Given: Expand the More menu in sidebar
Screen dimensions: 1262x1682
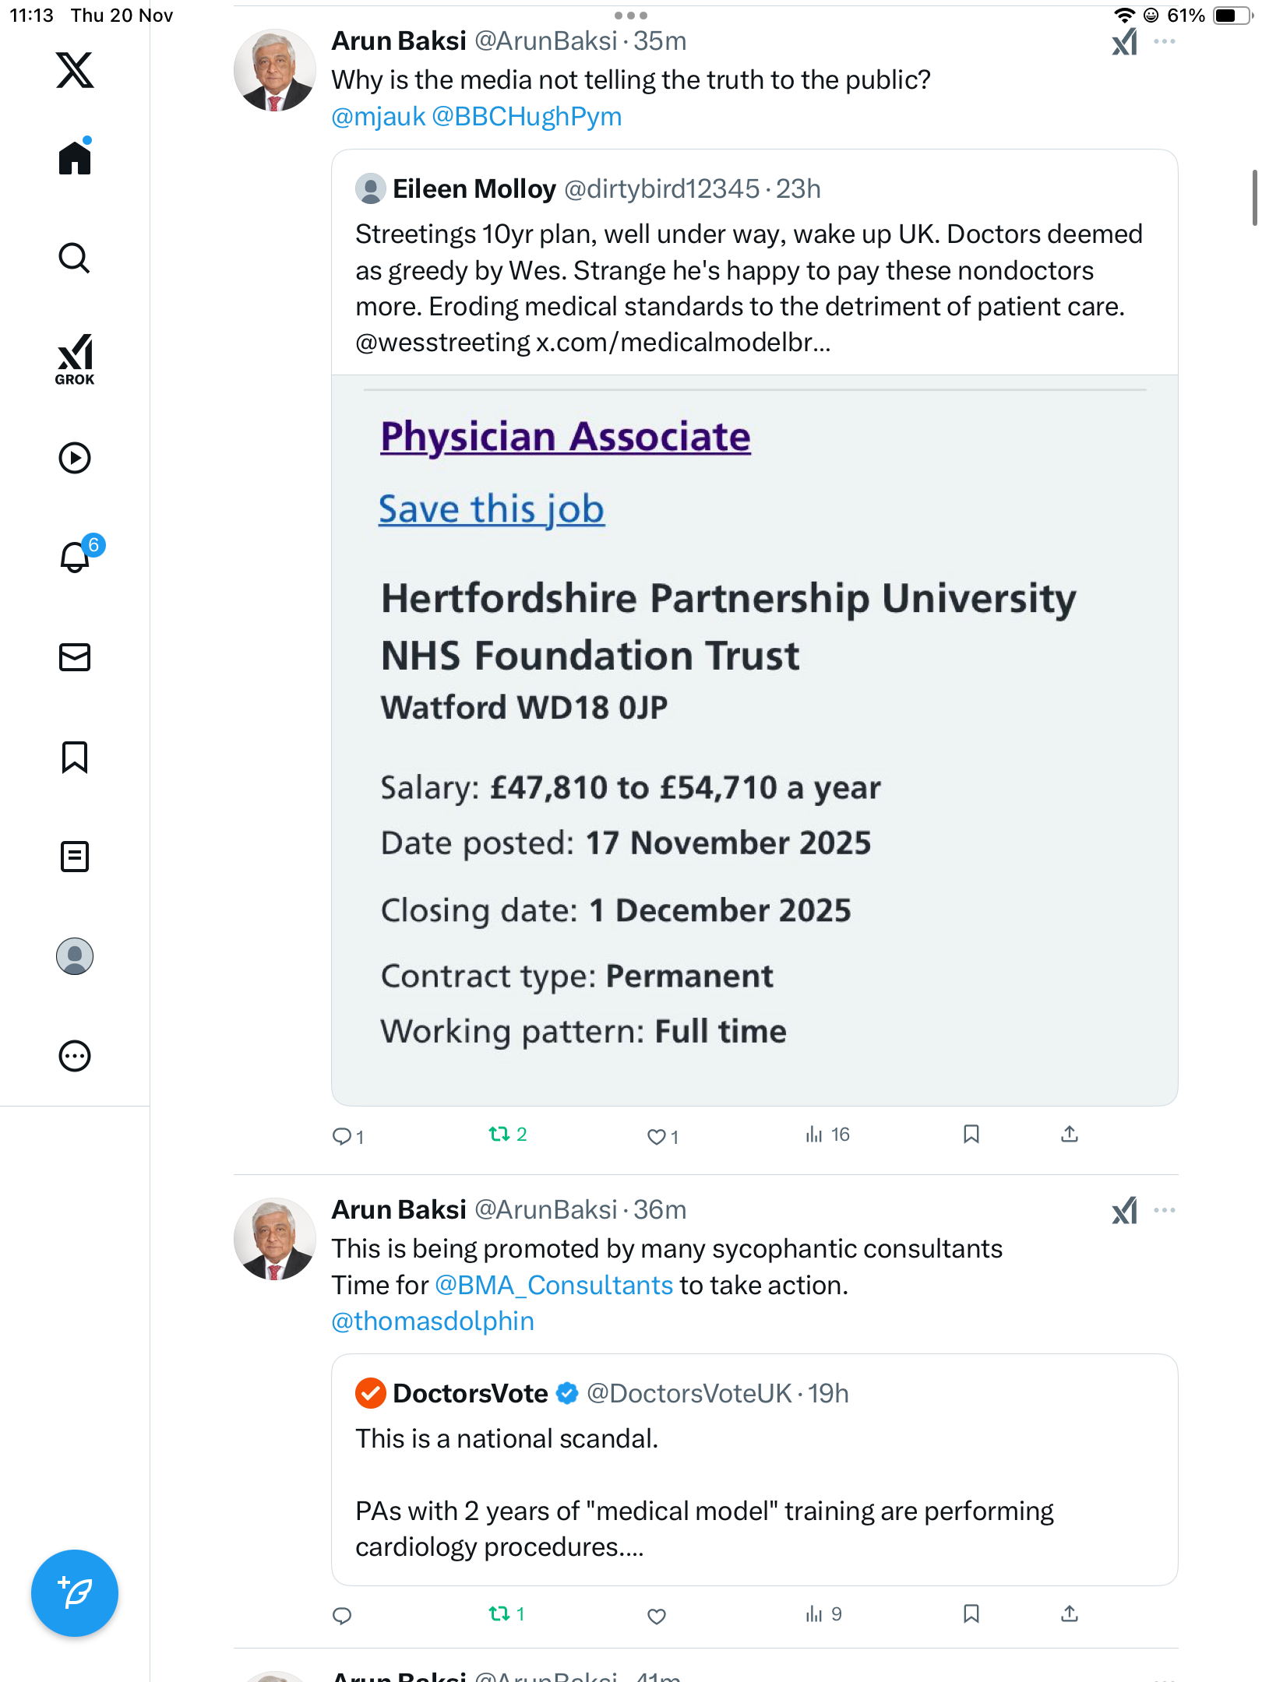Looking at the screenshot, I should coord(75,1056).
